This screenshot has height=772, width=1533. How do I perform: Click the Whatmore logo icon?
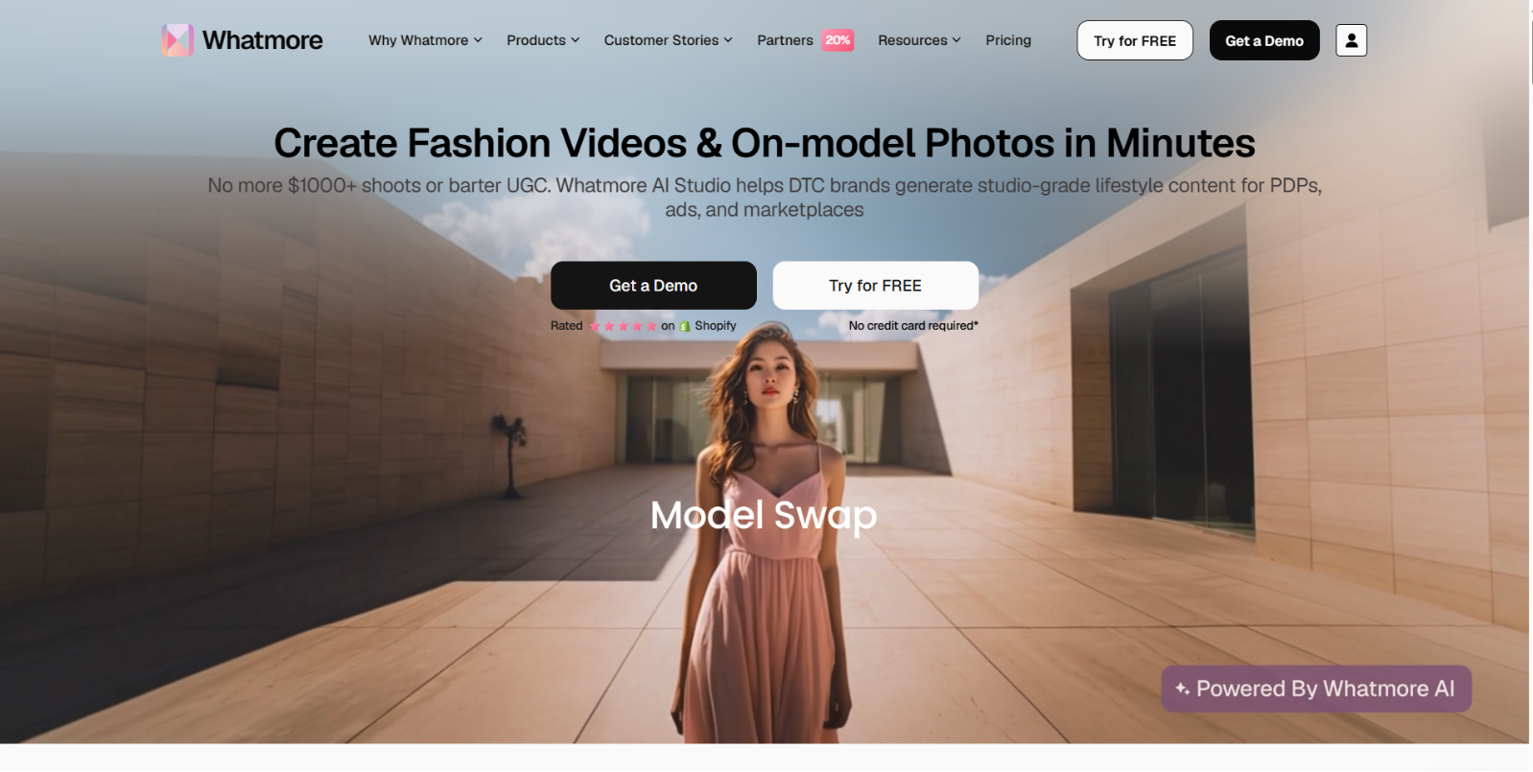[x=177, y=40]
